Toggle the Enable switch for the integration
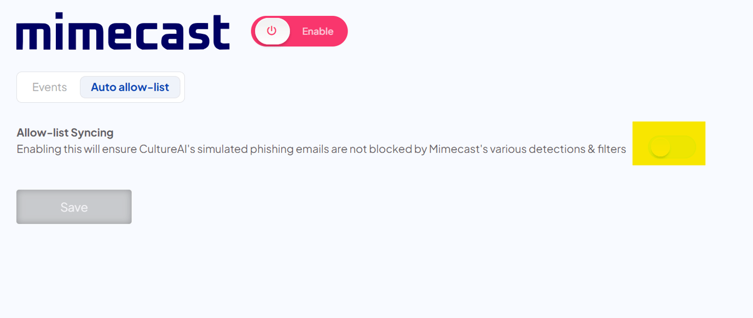This screenshot has width=753, height=318. [299, 31]
